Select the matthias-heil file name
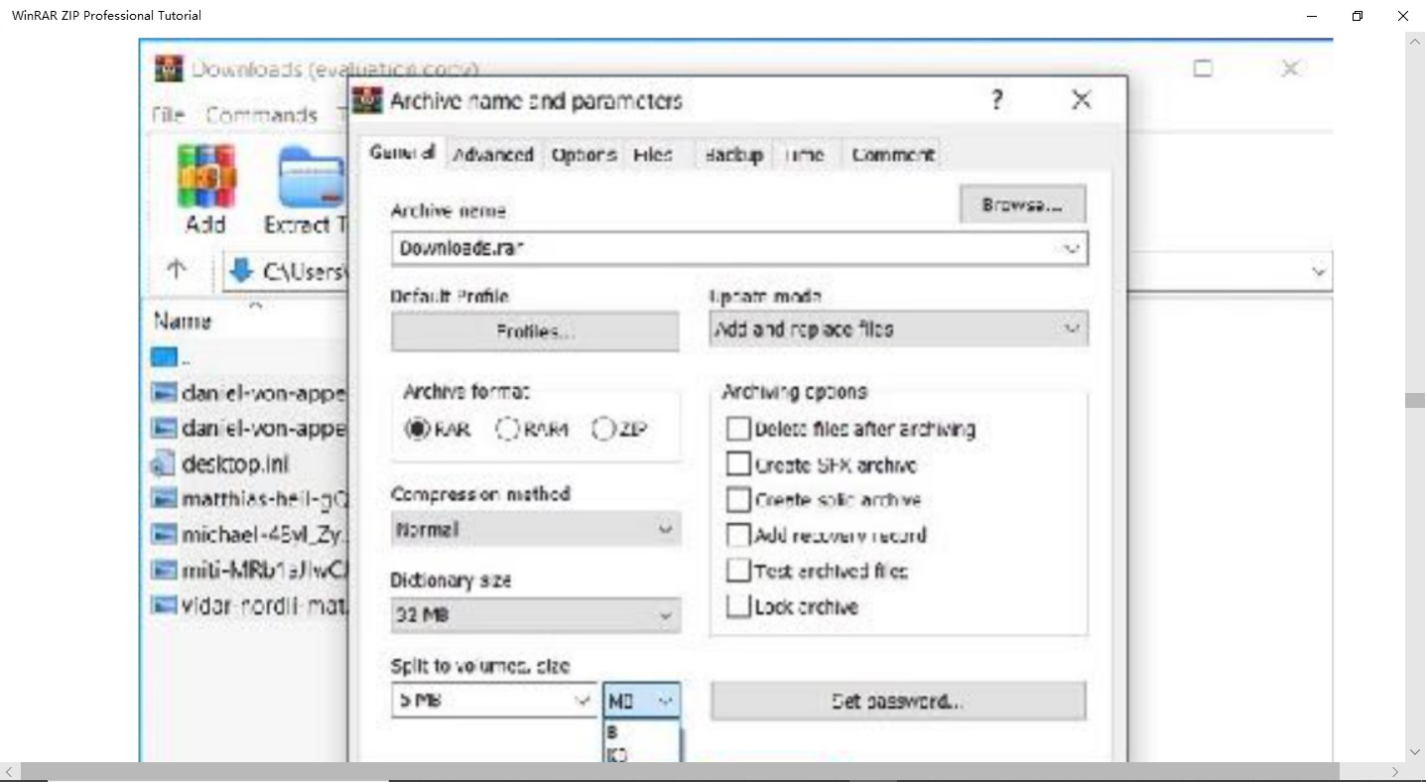The width and height of the screenshot is (1426, 782). coord(264,498)
